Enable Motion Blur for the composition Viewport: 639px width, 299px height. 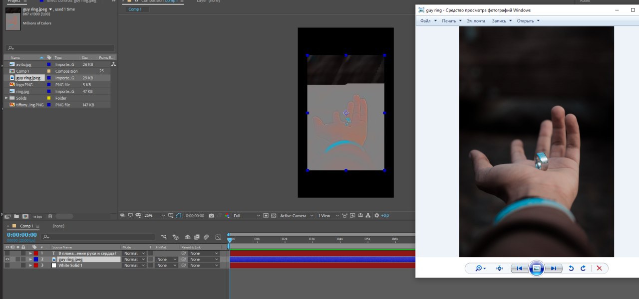(206, 237)
